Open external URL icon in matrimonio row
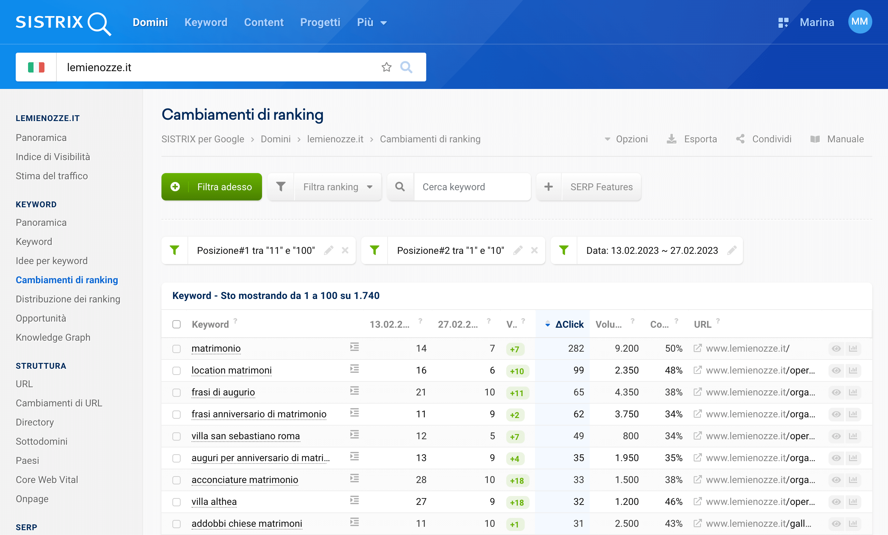The width and height of the screenshot is (888, 535). pyautogui.click(x=698, y=348)
